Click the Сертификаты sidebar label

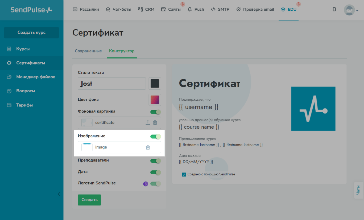point(31,63)
